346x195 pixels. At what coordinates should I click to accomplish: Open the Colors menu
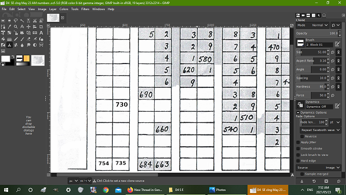coord(64,9)
